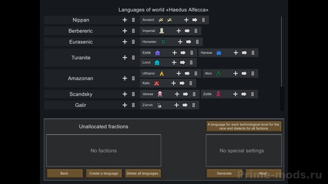
Task: Add a dialect to the Amazonan language
Action: [x=125, y=78]
